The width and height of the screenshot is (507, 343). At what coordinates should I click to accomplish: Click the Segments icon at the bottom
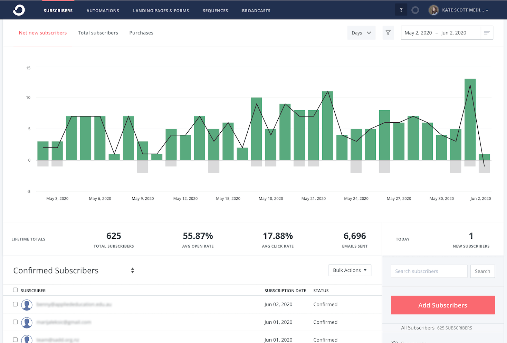tap(394, 341)
